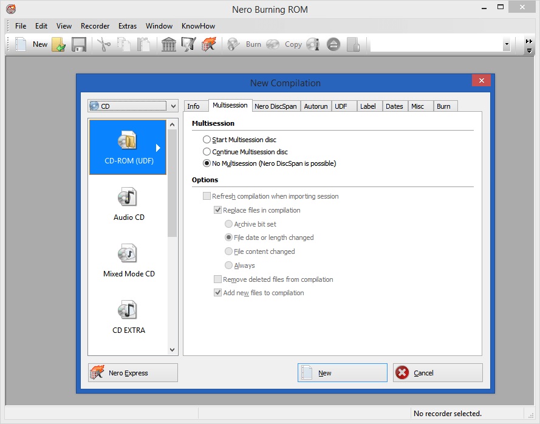540x424 pixels.
Task: Click the compilation list scroll down arrow
Action: (173, 350)
